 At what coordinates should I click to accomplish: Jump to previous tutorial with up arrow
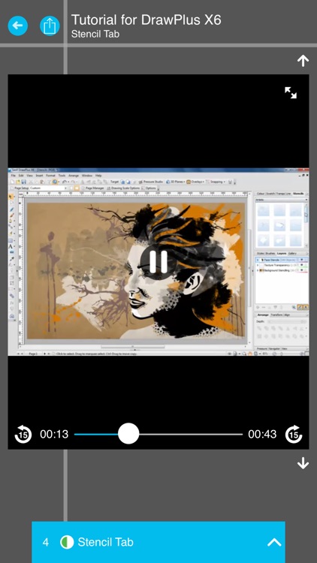tap(303, 61)
